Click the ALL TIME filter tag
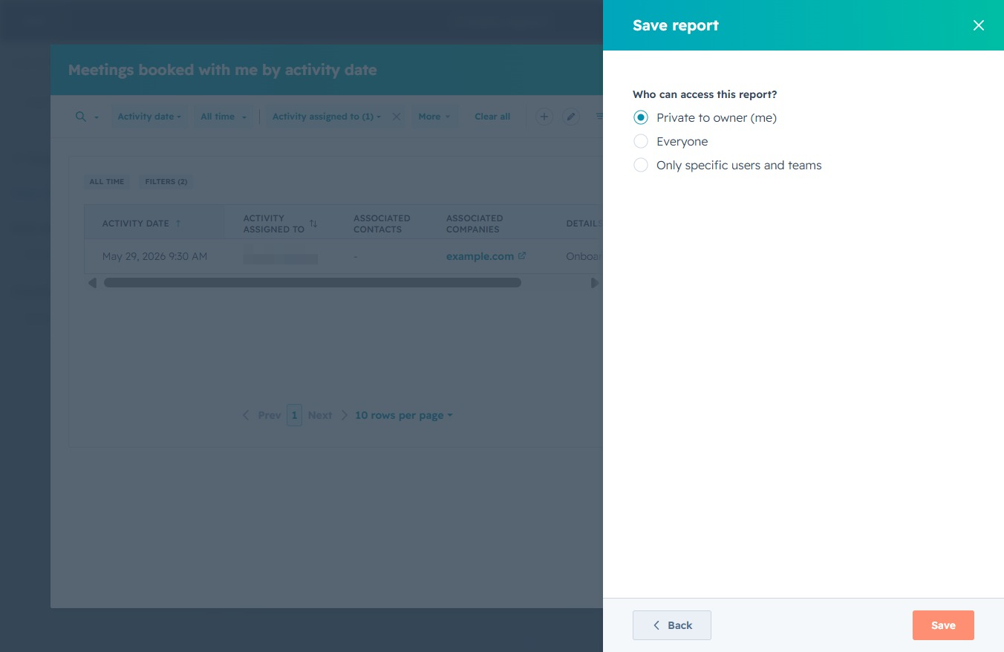The width and height of the screenshot is (1004, 652). point(107,182)
